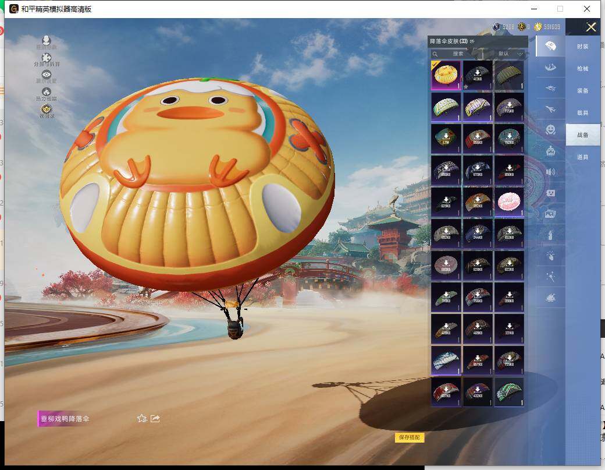Select the green striped parachute thumbnail
Viewport: 605px width, 470px height.
coord(509,392)
